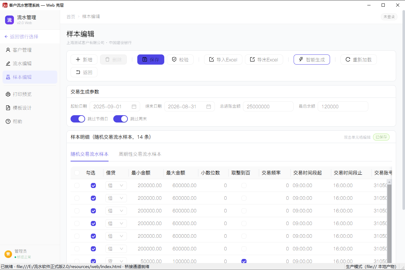Click the purple 流 app logo
This screenshot has width=405, height=270.
9,20
